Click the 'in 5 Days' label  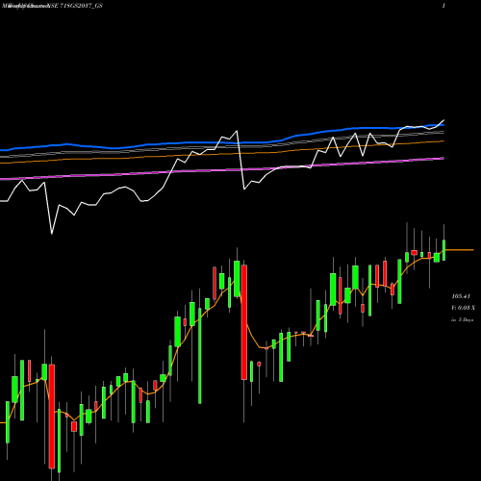462,319
